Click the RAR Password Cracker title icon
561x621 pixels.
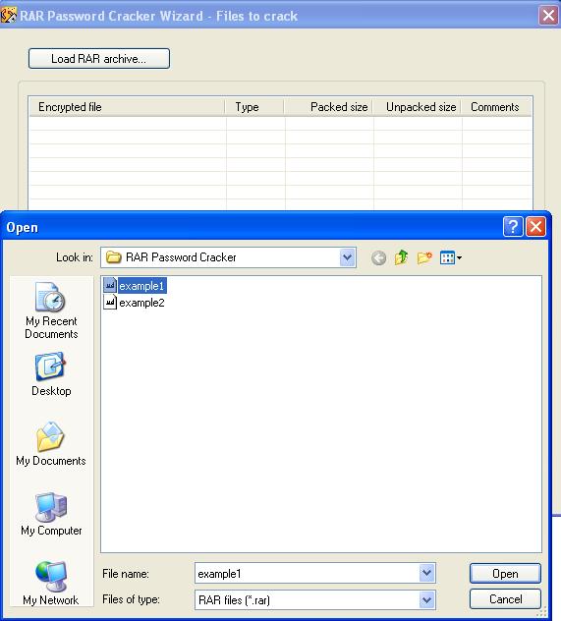[x=9, y=16]
